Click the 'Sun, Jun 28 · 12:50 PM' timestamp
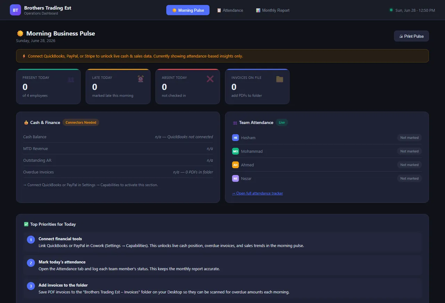The width and height of the screenshot is (445, 303). click(x=415, y=10)
